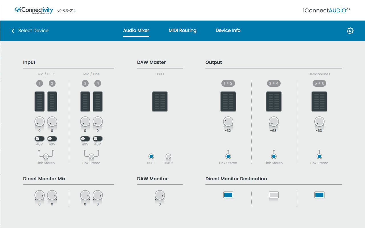
Task: Click the input 2 level meter
Action: tap(52, 102)
